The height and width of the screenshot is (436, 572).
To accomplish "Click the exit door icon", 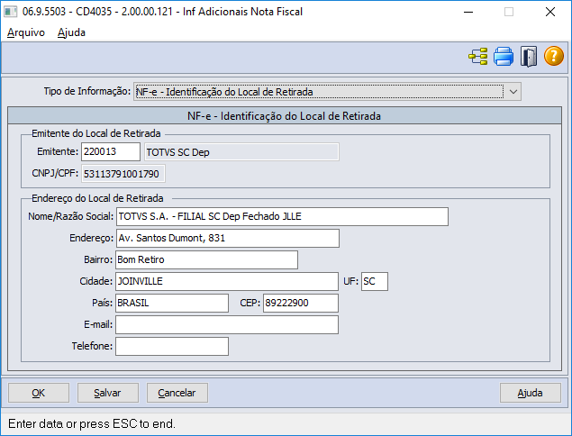I will [529, 57].
